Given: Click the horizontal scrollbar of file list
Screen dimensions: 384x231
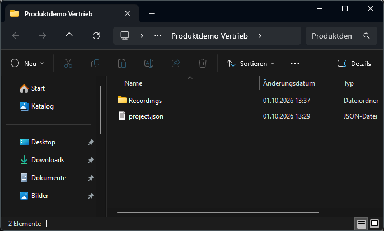Looking at the screenshot, I should coord(218,213).
